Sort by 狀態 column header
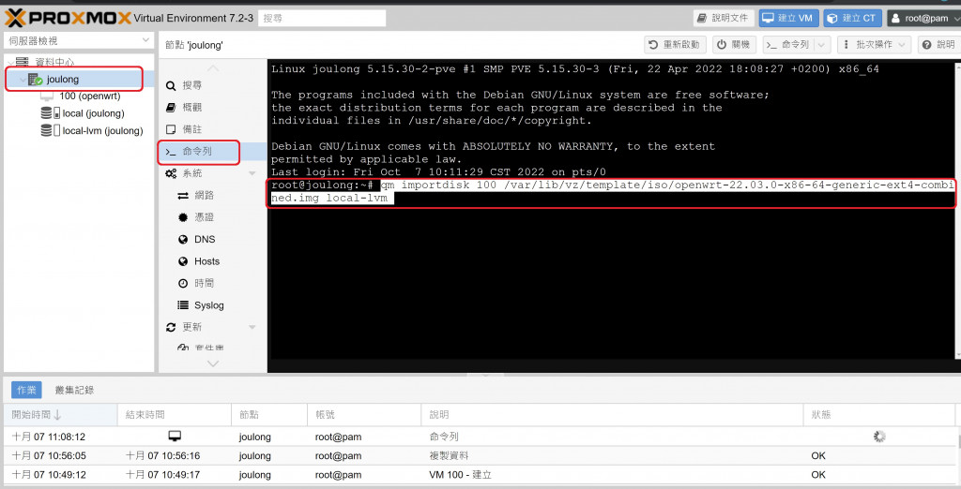The height and width of the screenshot is (489, 961). click(878, 414)
